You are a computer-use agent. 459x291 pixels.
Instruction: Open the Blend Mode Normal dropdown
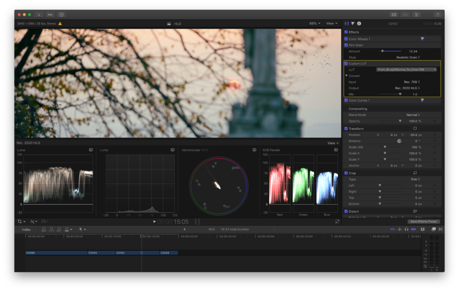413,115
